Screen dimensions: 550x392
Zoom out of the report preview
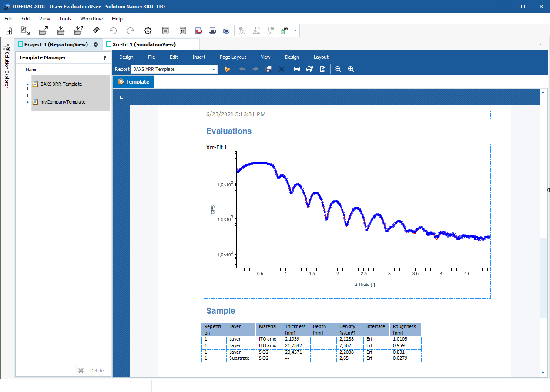(338, 69)
